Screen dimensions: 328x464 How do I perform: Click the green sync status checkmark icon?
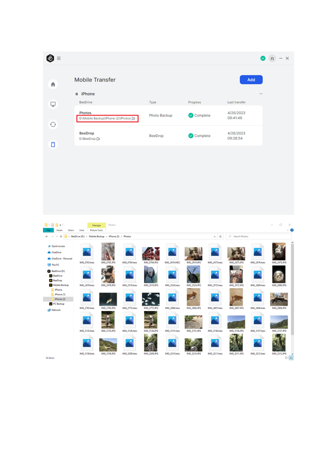(x=263, y=58)
